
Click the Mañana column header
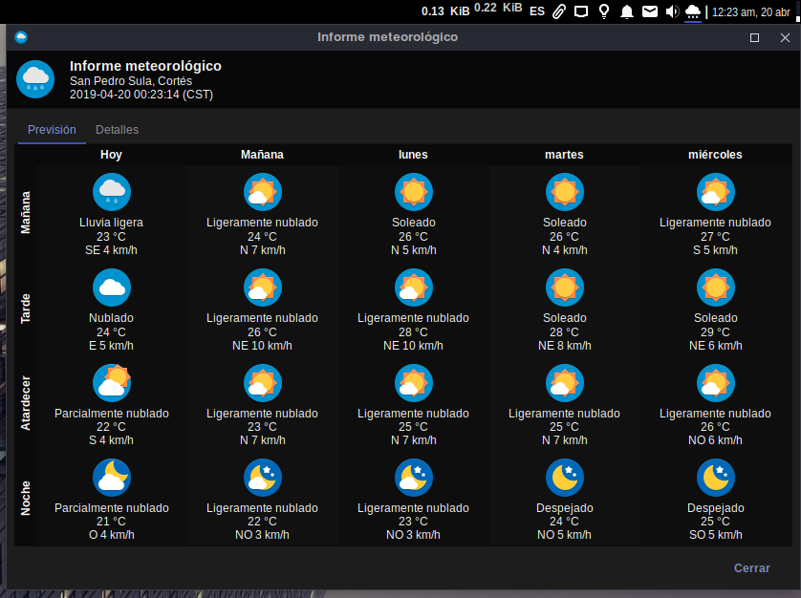pyautogui.click(x=262, y=155)
